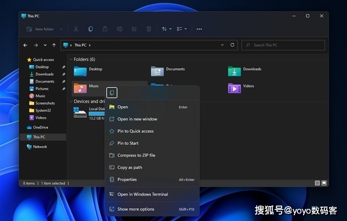
Task: Click the pin icon beside sidebar Pictures
Action: (x=64, y=89)
